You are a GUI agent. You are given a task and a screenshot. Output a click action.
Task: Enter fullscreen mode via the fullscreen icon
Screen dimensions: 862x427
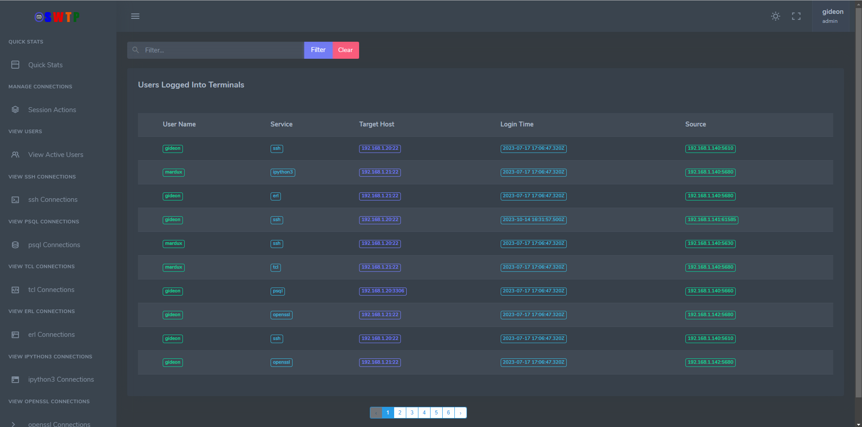point(796,16)
